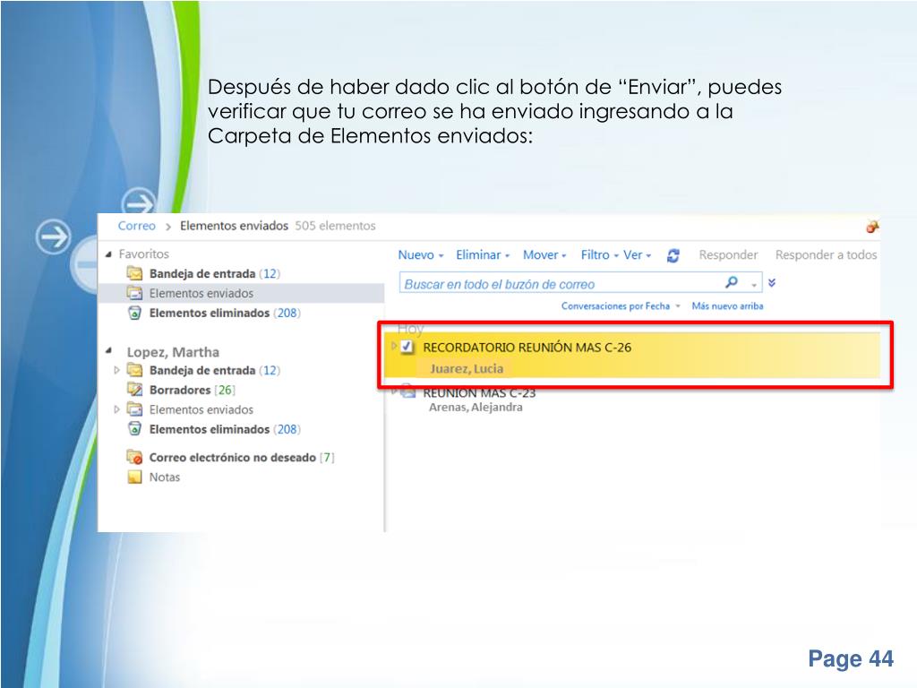Image resolution: width=917 pixels, height=688 pixels.
Task: Collapse the Lopez, Martha mailbox tree
Action: point(108,351)
